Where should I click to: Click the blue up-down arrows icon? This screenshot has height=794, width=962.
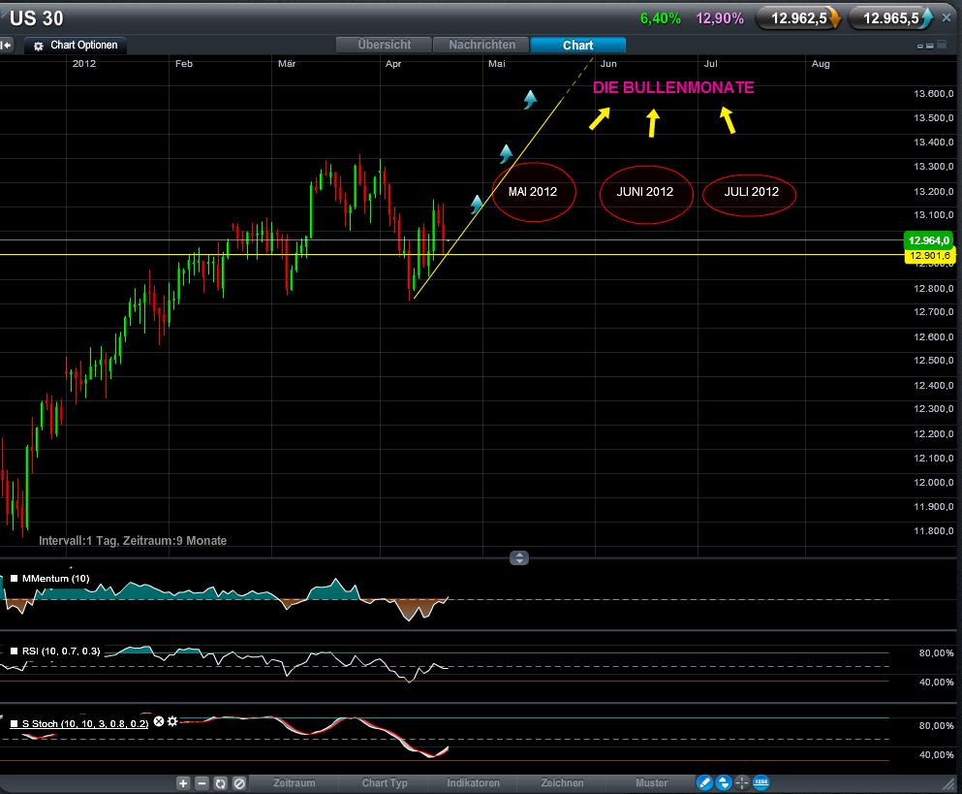point(724,783)
